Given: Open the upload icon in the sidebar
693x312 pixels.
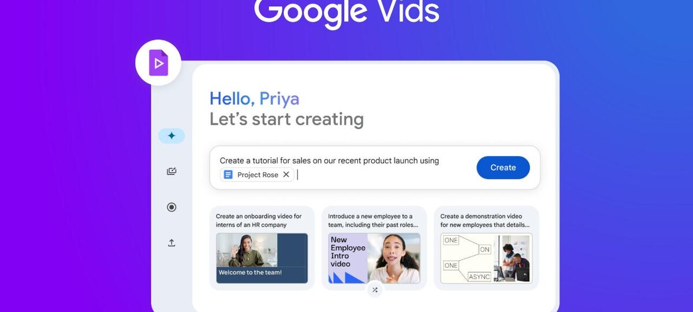Looking at the screenshot, I should click(172, 243).
